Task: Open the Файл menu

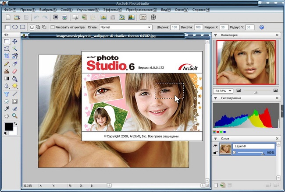Action: tap(10, 10)
